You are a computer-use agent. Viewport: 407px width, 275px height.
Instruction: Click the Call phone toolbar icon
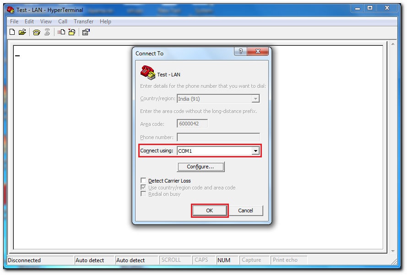click(36, 32)
